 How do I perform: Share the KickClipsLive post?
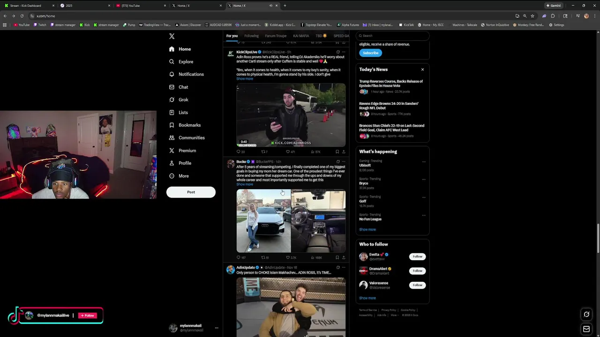[344, 152]
